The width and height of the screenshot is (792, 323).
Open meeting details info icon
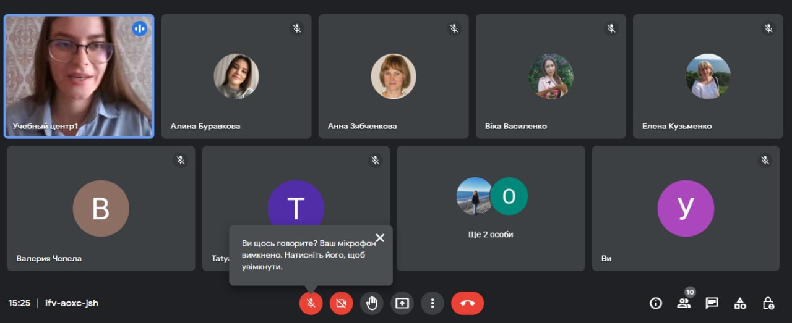coord(656,303)
